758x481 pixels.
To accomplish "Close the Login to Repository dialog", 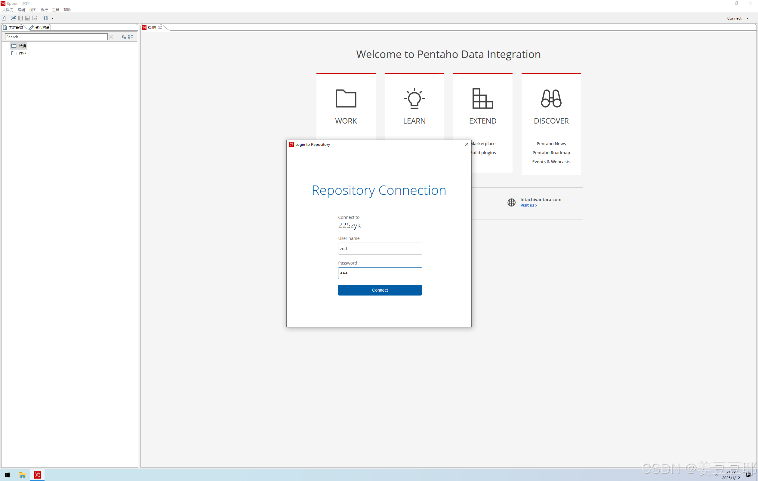I will click(x=467, y=144).
